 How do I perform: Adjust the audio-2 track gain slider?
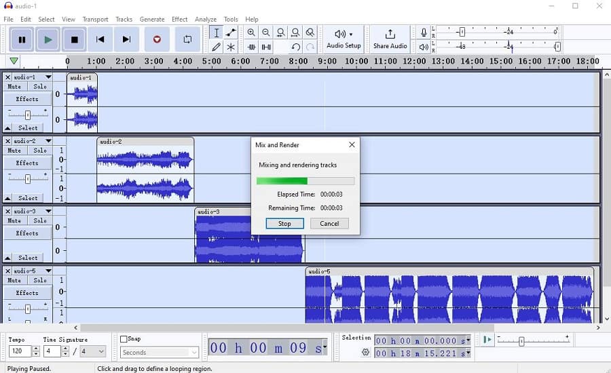[27, 179]
